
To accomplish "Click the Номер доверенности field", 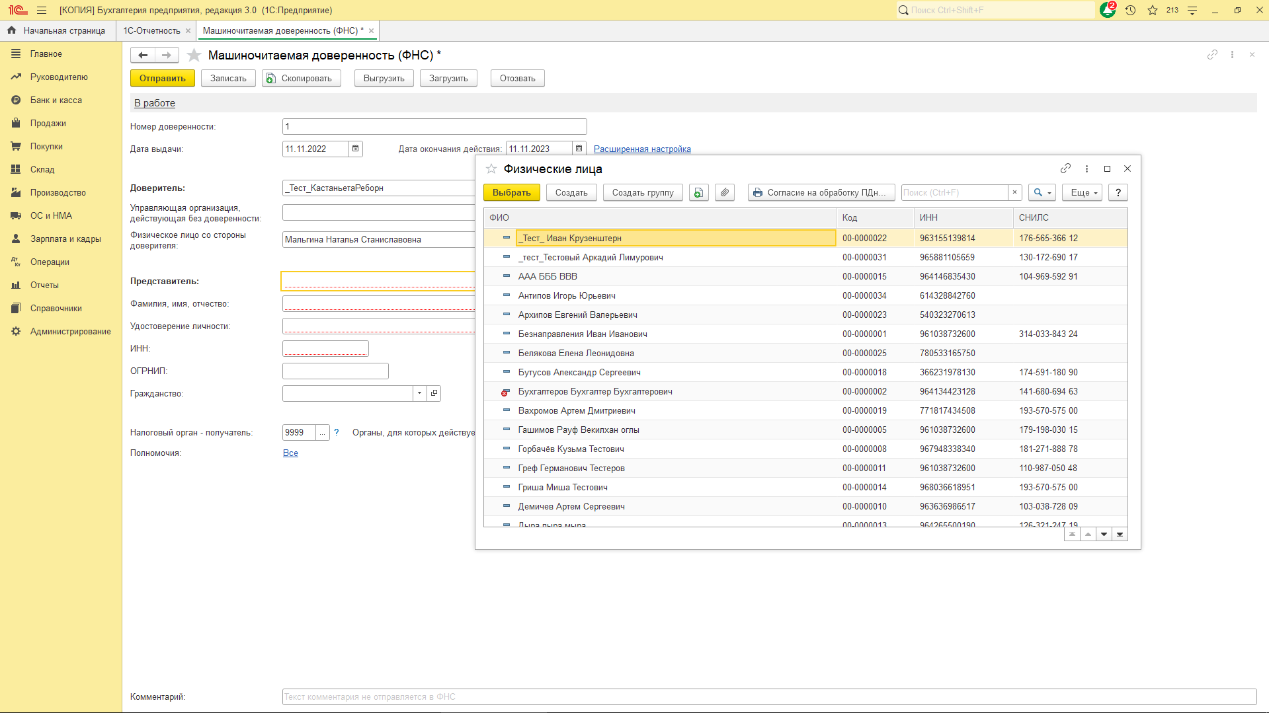I will [x=434, y=126].
